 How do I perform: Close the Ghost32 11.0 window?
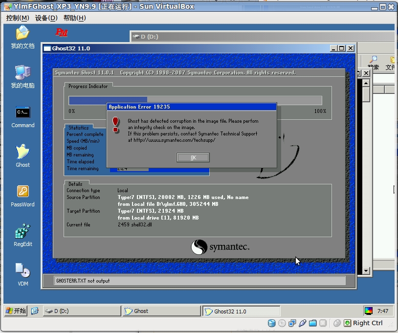tap(351, 48)
